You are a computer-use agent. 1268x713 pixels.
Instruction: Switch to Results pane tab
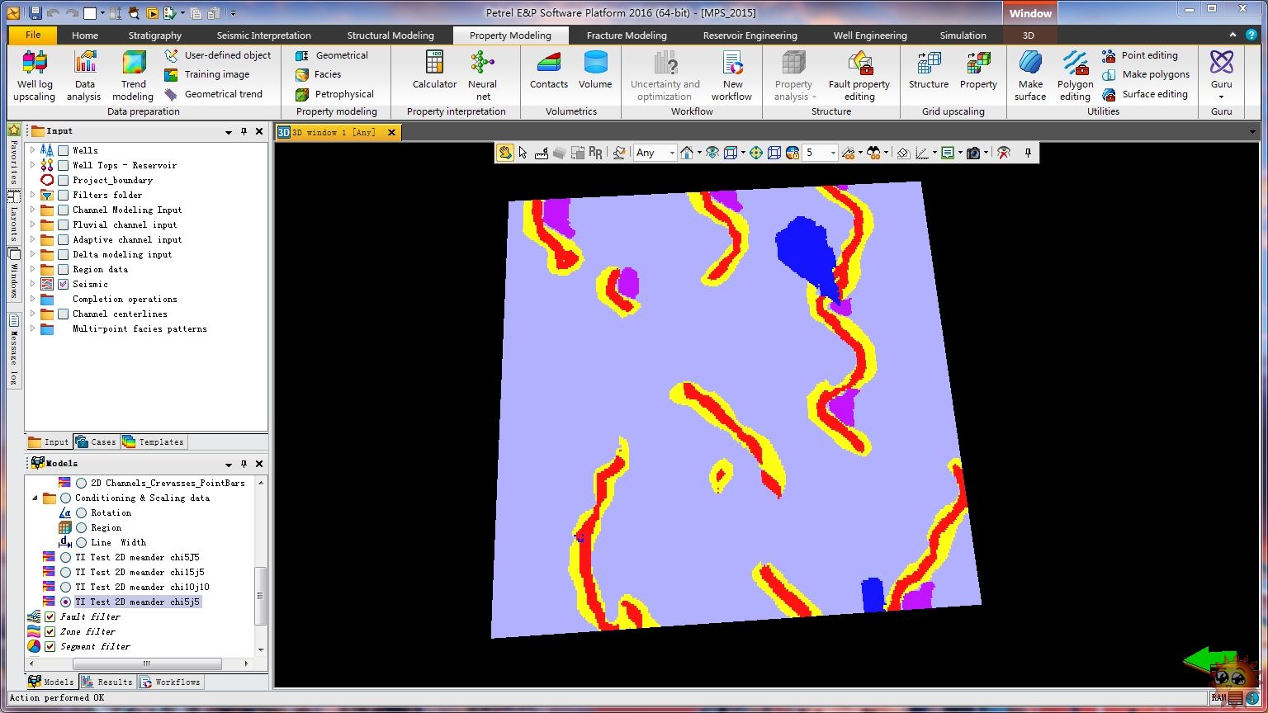pyautogui.click(x=107, y=682)
